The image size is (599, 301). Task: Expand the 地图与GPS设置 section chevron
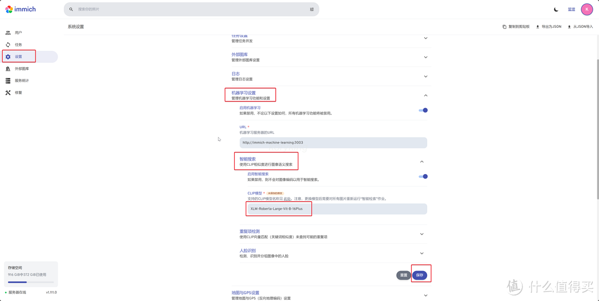[425, 295]
